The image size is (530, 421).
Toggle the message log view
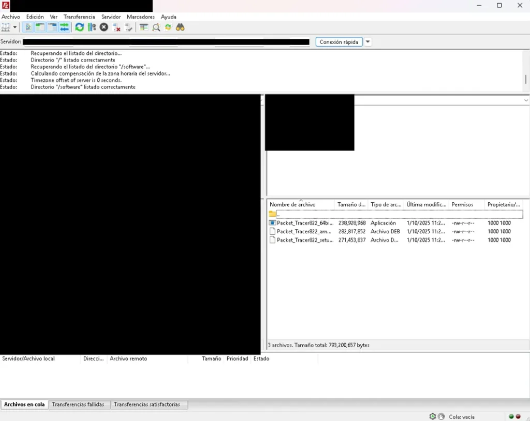[28, 27]
